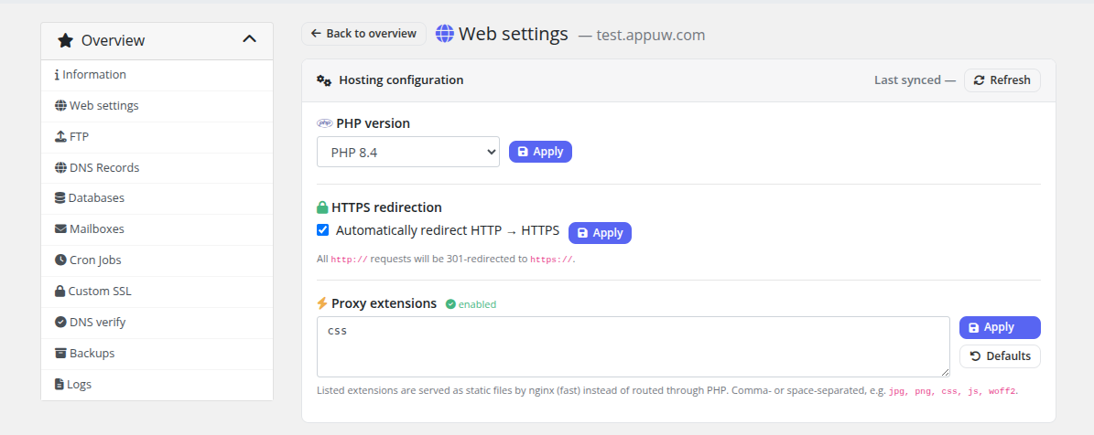This screenshot has width=1094, height=435.
Task: Click the envelope icon beside Mailboxes
Action: (60, 229)
